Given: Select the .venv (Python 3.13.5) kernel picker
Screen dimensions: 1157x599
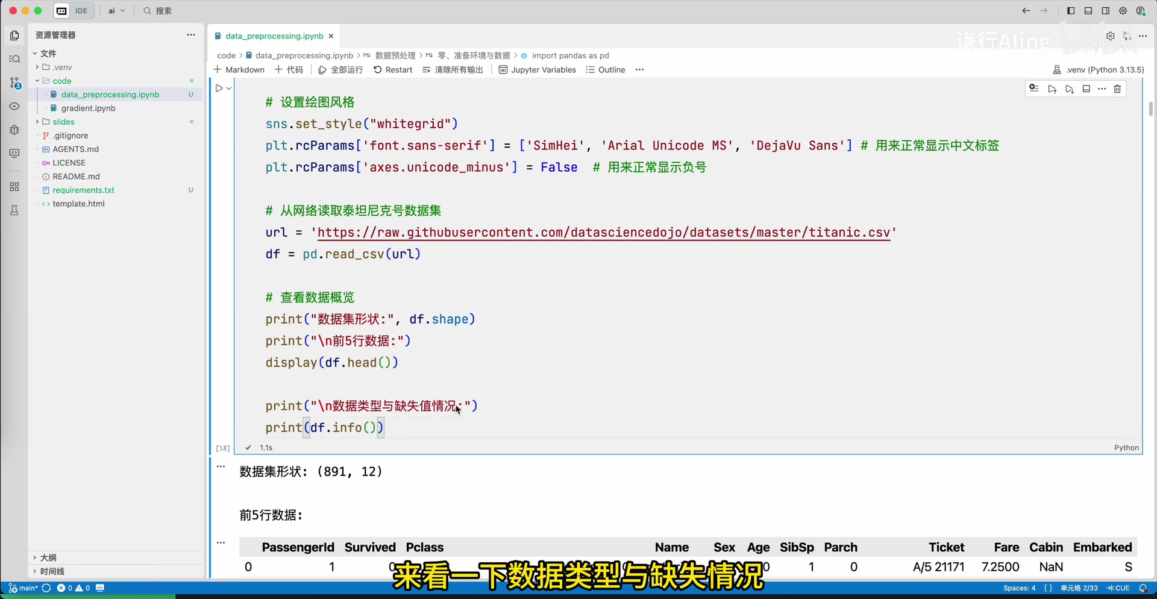Looking at the screenshot, I should point(1099,70).
